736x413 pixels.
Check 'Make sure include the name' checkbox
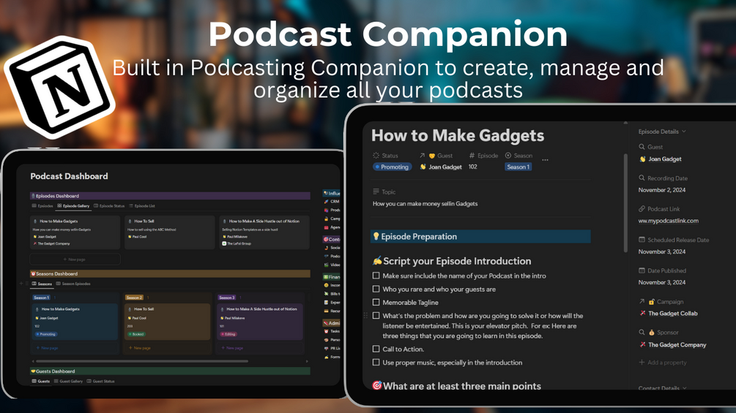pos(376,276)
